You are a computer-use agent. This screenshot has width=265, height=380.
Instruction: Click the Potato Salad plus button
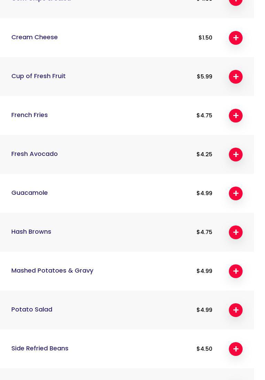tap(236, 310)
